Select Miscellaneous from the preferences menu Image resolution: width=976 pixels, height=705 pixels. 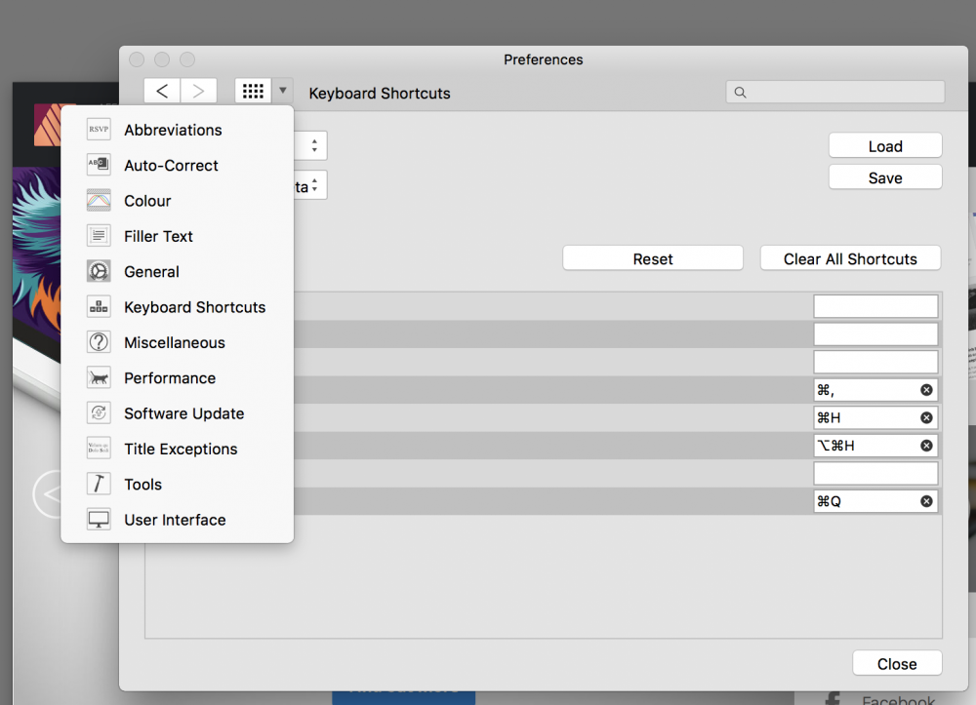pyautogui.click(x=174, y=342)
